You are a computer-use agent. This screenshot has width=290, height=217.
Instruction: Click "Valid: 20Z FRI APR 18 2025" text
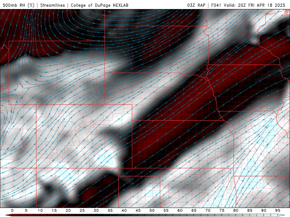(x=254, y=5)
